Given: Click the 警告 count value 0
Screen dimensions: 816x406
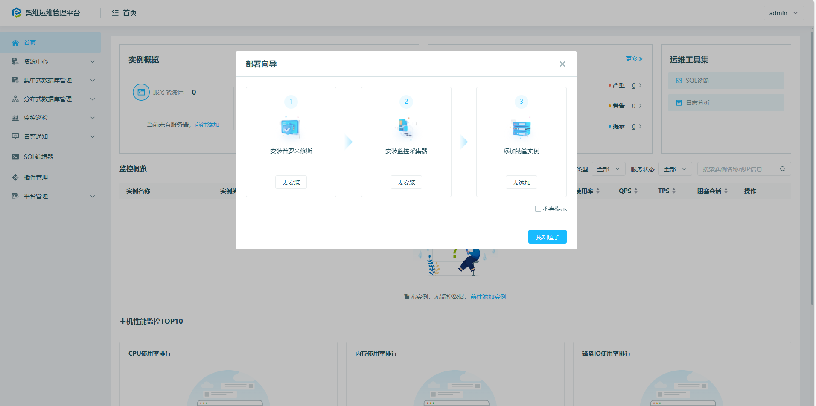Looking at the screenshot, I should 634,106.
